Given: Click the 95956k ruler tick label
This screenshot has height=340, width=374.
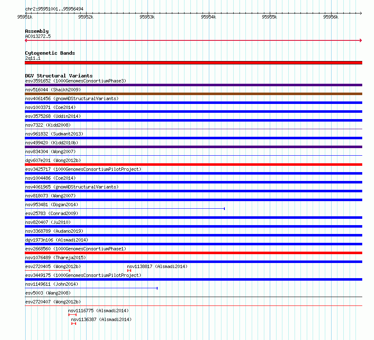Looking at the screenshot, I should pyautogui.click(x=331, y=17).
